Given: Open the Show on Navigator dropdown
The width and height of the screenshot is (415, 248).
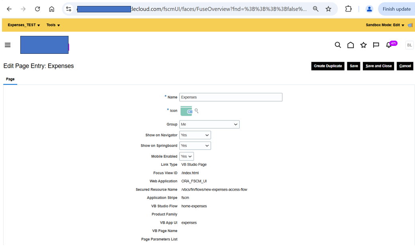Looking at the screenshot, I should point(195,135).
